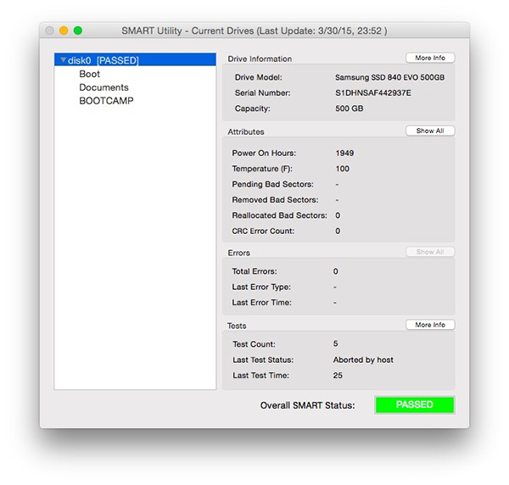This screenshot has height=485, width=509.
Task: Click the drive model 'Samsung SSD 840 EVO 500GB'
Action: 390,77
